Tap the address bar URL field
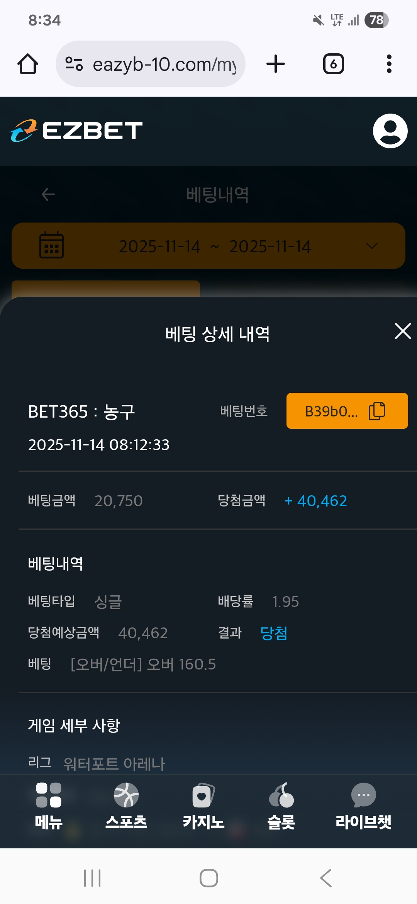 pyautogui.click(x=164, y=64)
